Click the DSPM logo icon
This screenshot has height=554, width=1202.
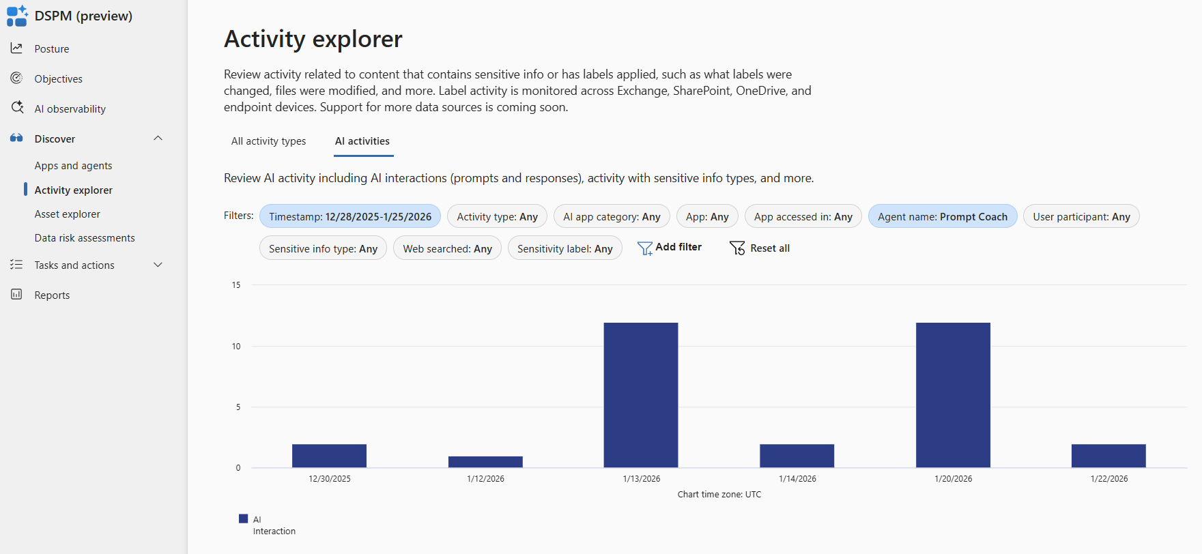point(17,16)
